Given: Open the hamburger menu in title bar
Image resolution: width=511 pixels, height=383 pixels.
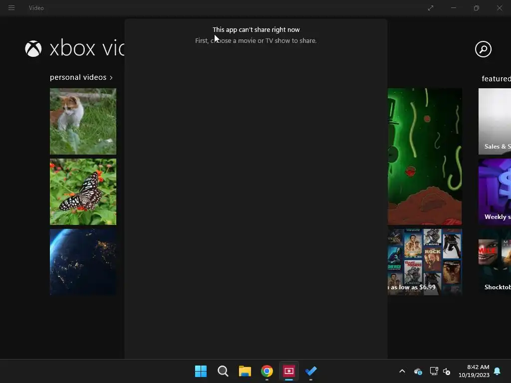Looking at the screenshot, I should pos(11,8).
